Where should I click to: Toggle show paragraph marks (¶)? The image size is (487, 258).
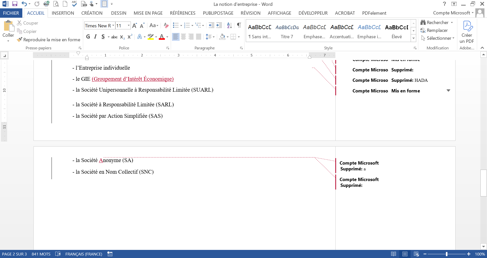[x=239, y=25]
